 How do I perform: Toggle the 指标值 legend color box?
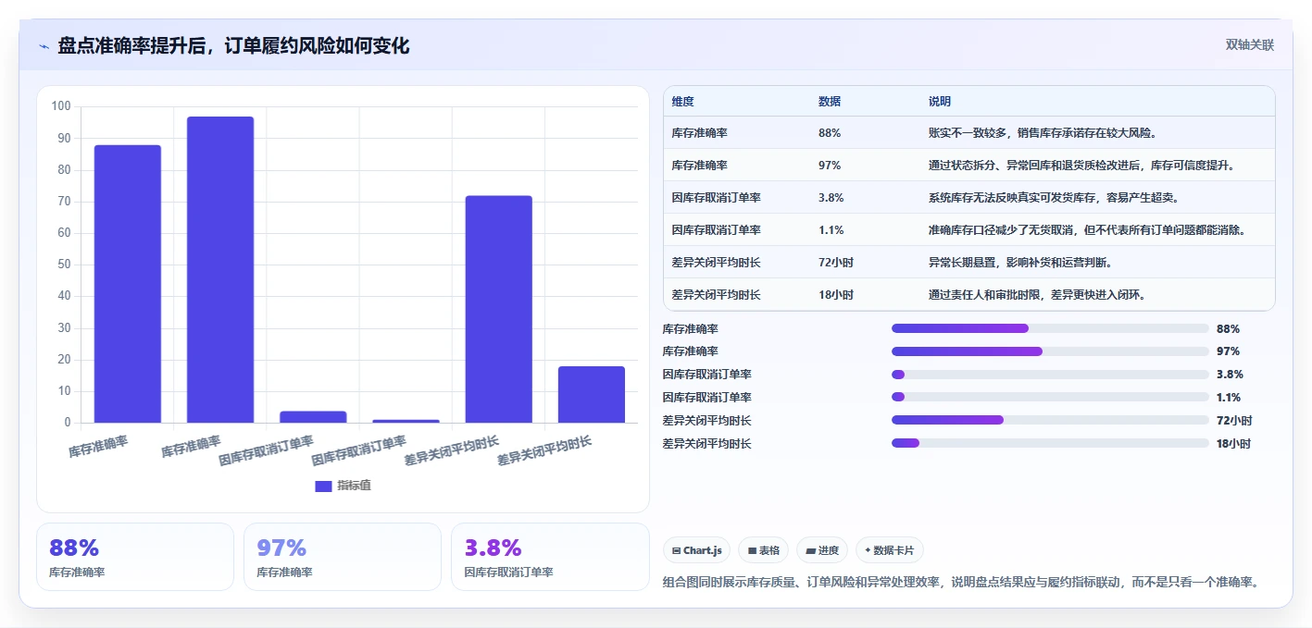coord(323,486)
